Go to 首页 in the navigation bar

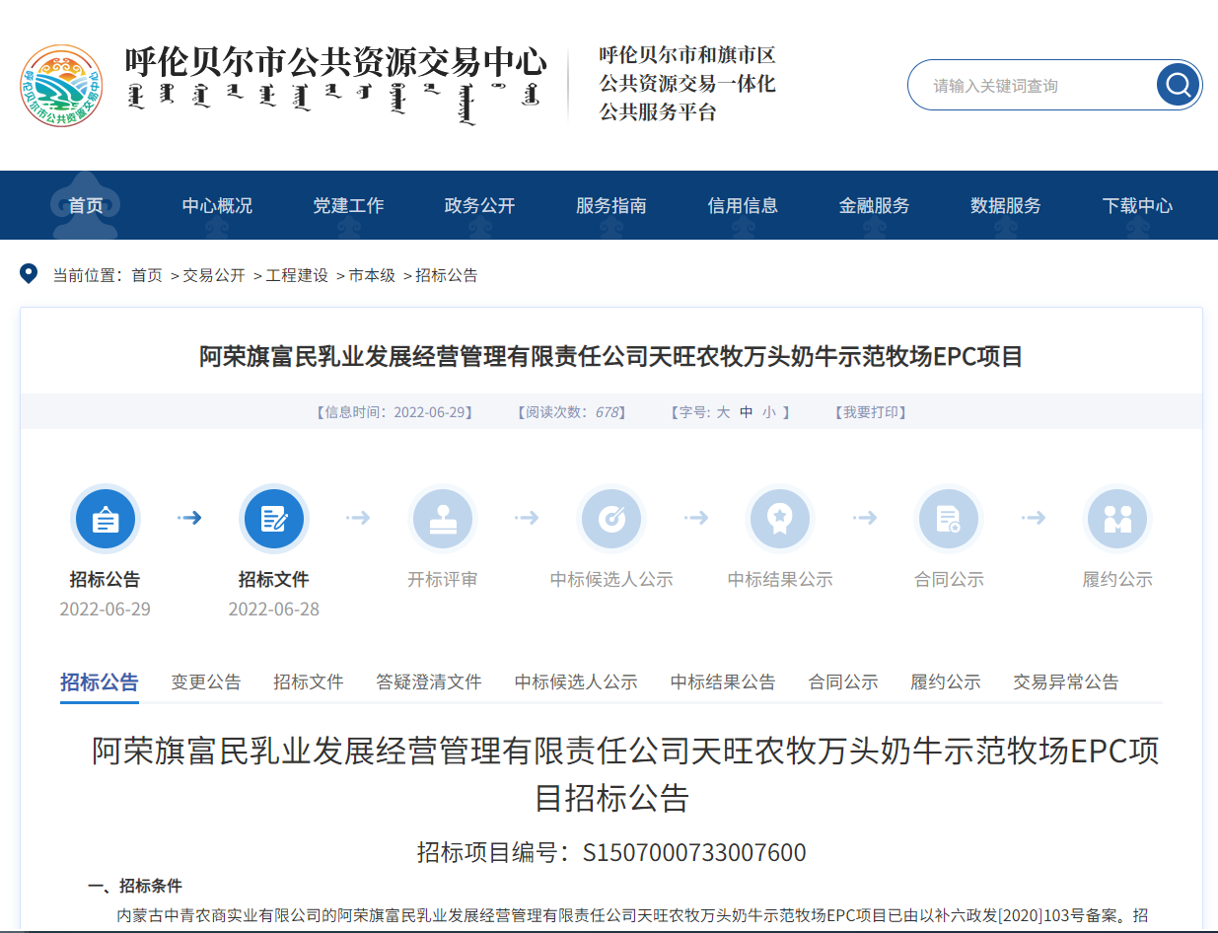[86, 205]
